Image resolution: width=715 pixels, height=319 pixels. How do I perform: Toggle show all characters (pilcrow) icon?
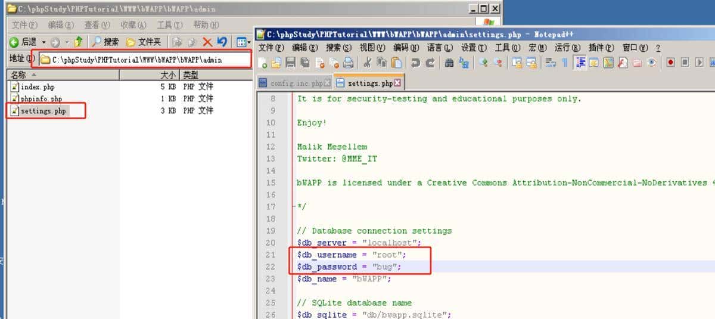click(565, 63)
